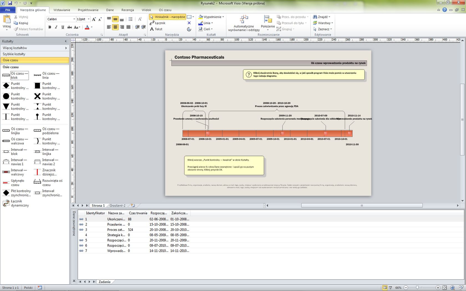Toggle justify text alignment
Viewport: 466px width, 291px height.
(128, 27)
